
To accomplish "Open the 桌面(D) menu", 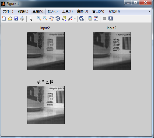I will tap(82, 11).
